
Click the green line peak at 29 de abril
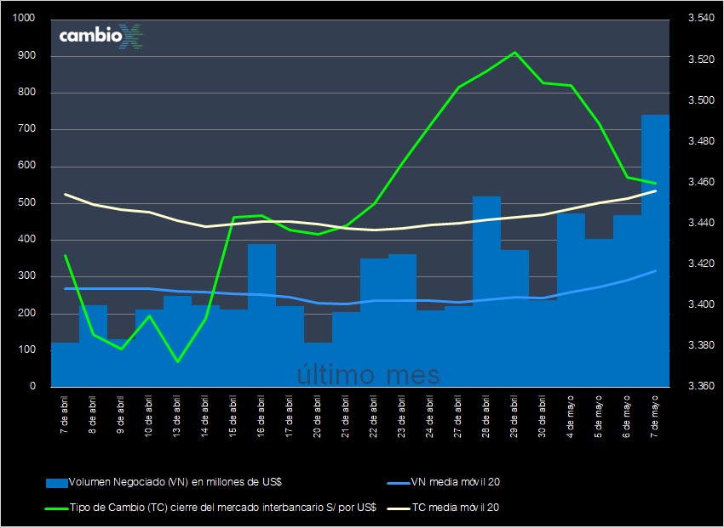pos(514,53)
